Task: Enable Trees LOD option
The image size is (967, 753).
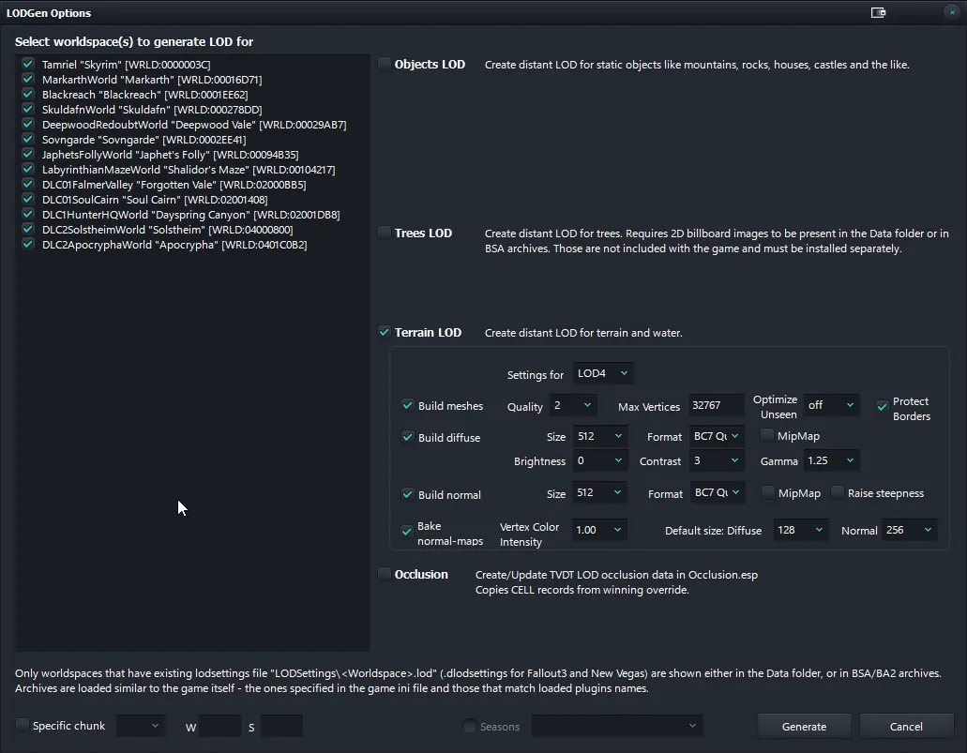Action: pyautogui.click(x=385, y=233)
